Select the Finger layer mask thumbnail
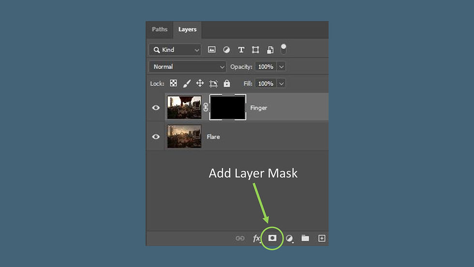474x267 pixels. click(x=228, y=107)
